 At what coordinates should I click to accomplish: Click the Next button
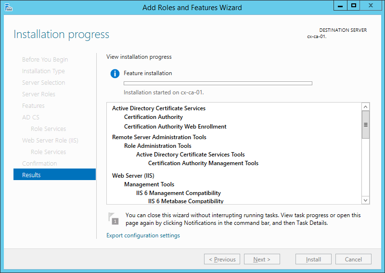click(x=261, y=259)
